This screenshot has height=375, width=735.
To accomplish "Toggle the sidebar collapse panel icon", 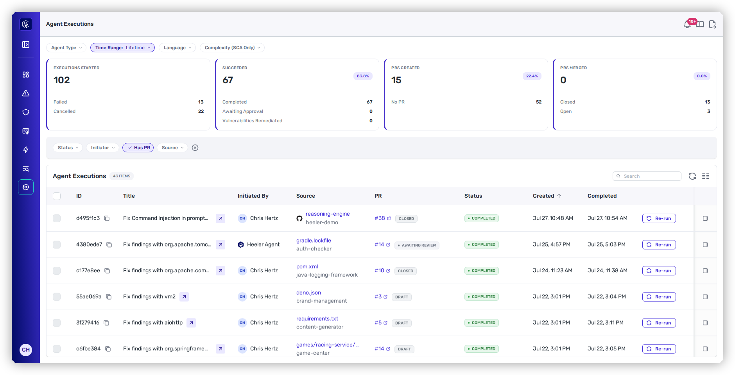I will pyautogui.click(x=26, y=45).
